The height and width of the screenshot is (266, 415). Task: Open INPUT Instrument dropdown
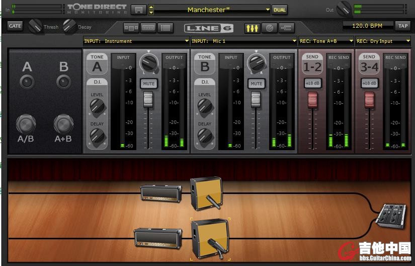coord(136,41)
